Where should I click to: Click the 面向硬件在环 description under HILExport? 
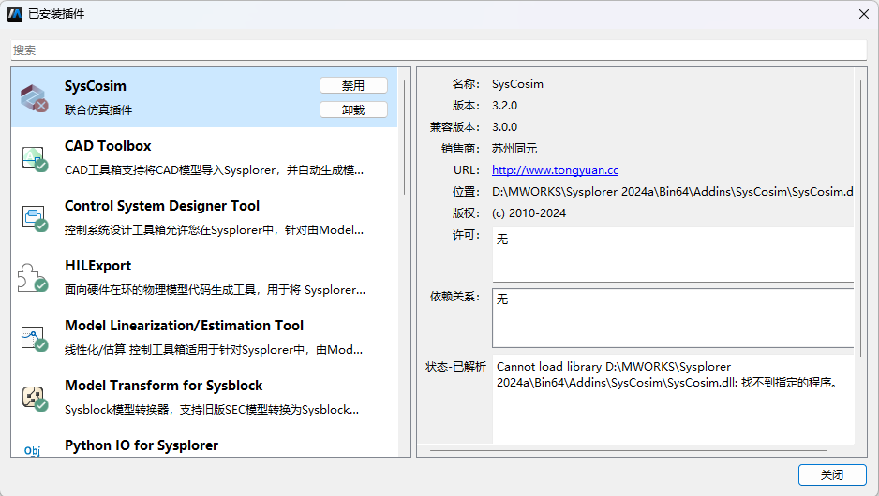tap(215, 290)
